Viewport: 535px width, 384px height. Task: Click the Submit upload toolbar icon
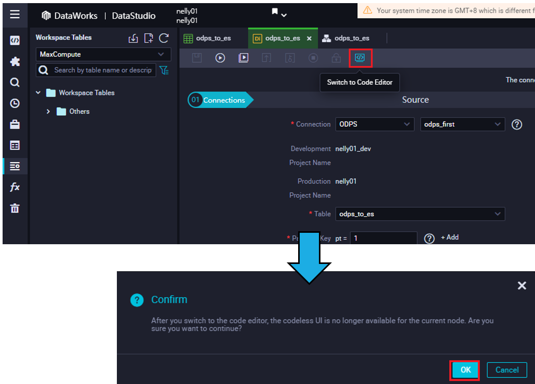pos(266,58)
